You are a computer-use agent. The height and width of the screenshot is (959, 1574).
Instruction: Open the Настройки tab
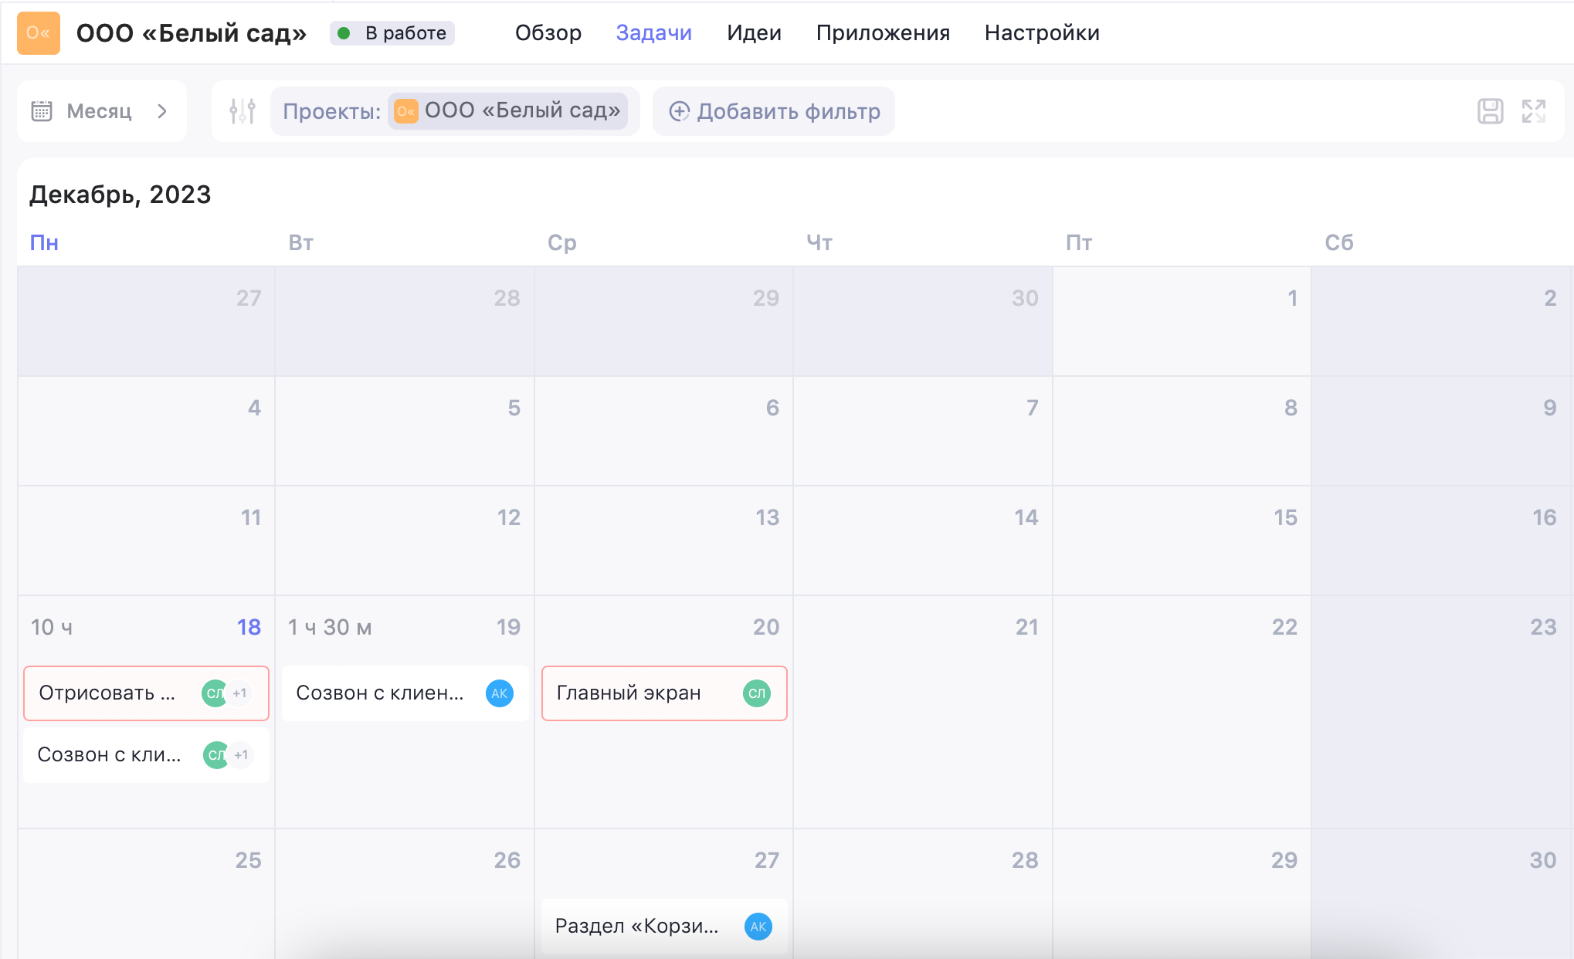point(1041,33)
